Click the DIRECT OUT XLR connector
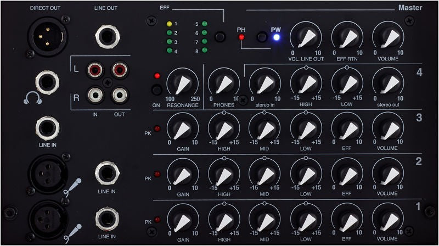The image size is (439, 246). (47, 37)
